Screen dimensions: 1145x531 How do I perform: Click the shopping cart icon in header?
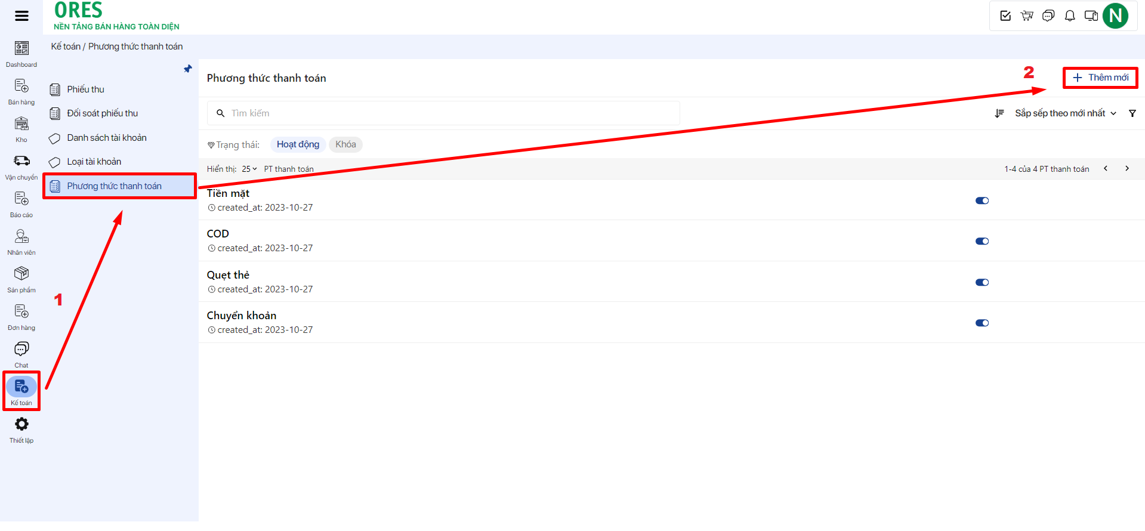point(1027,16)
